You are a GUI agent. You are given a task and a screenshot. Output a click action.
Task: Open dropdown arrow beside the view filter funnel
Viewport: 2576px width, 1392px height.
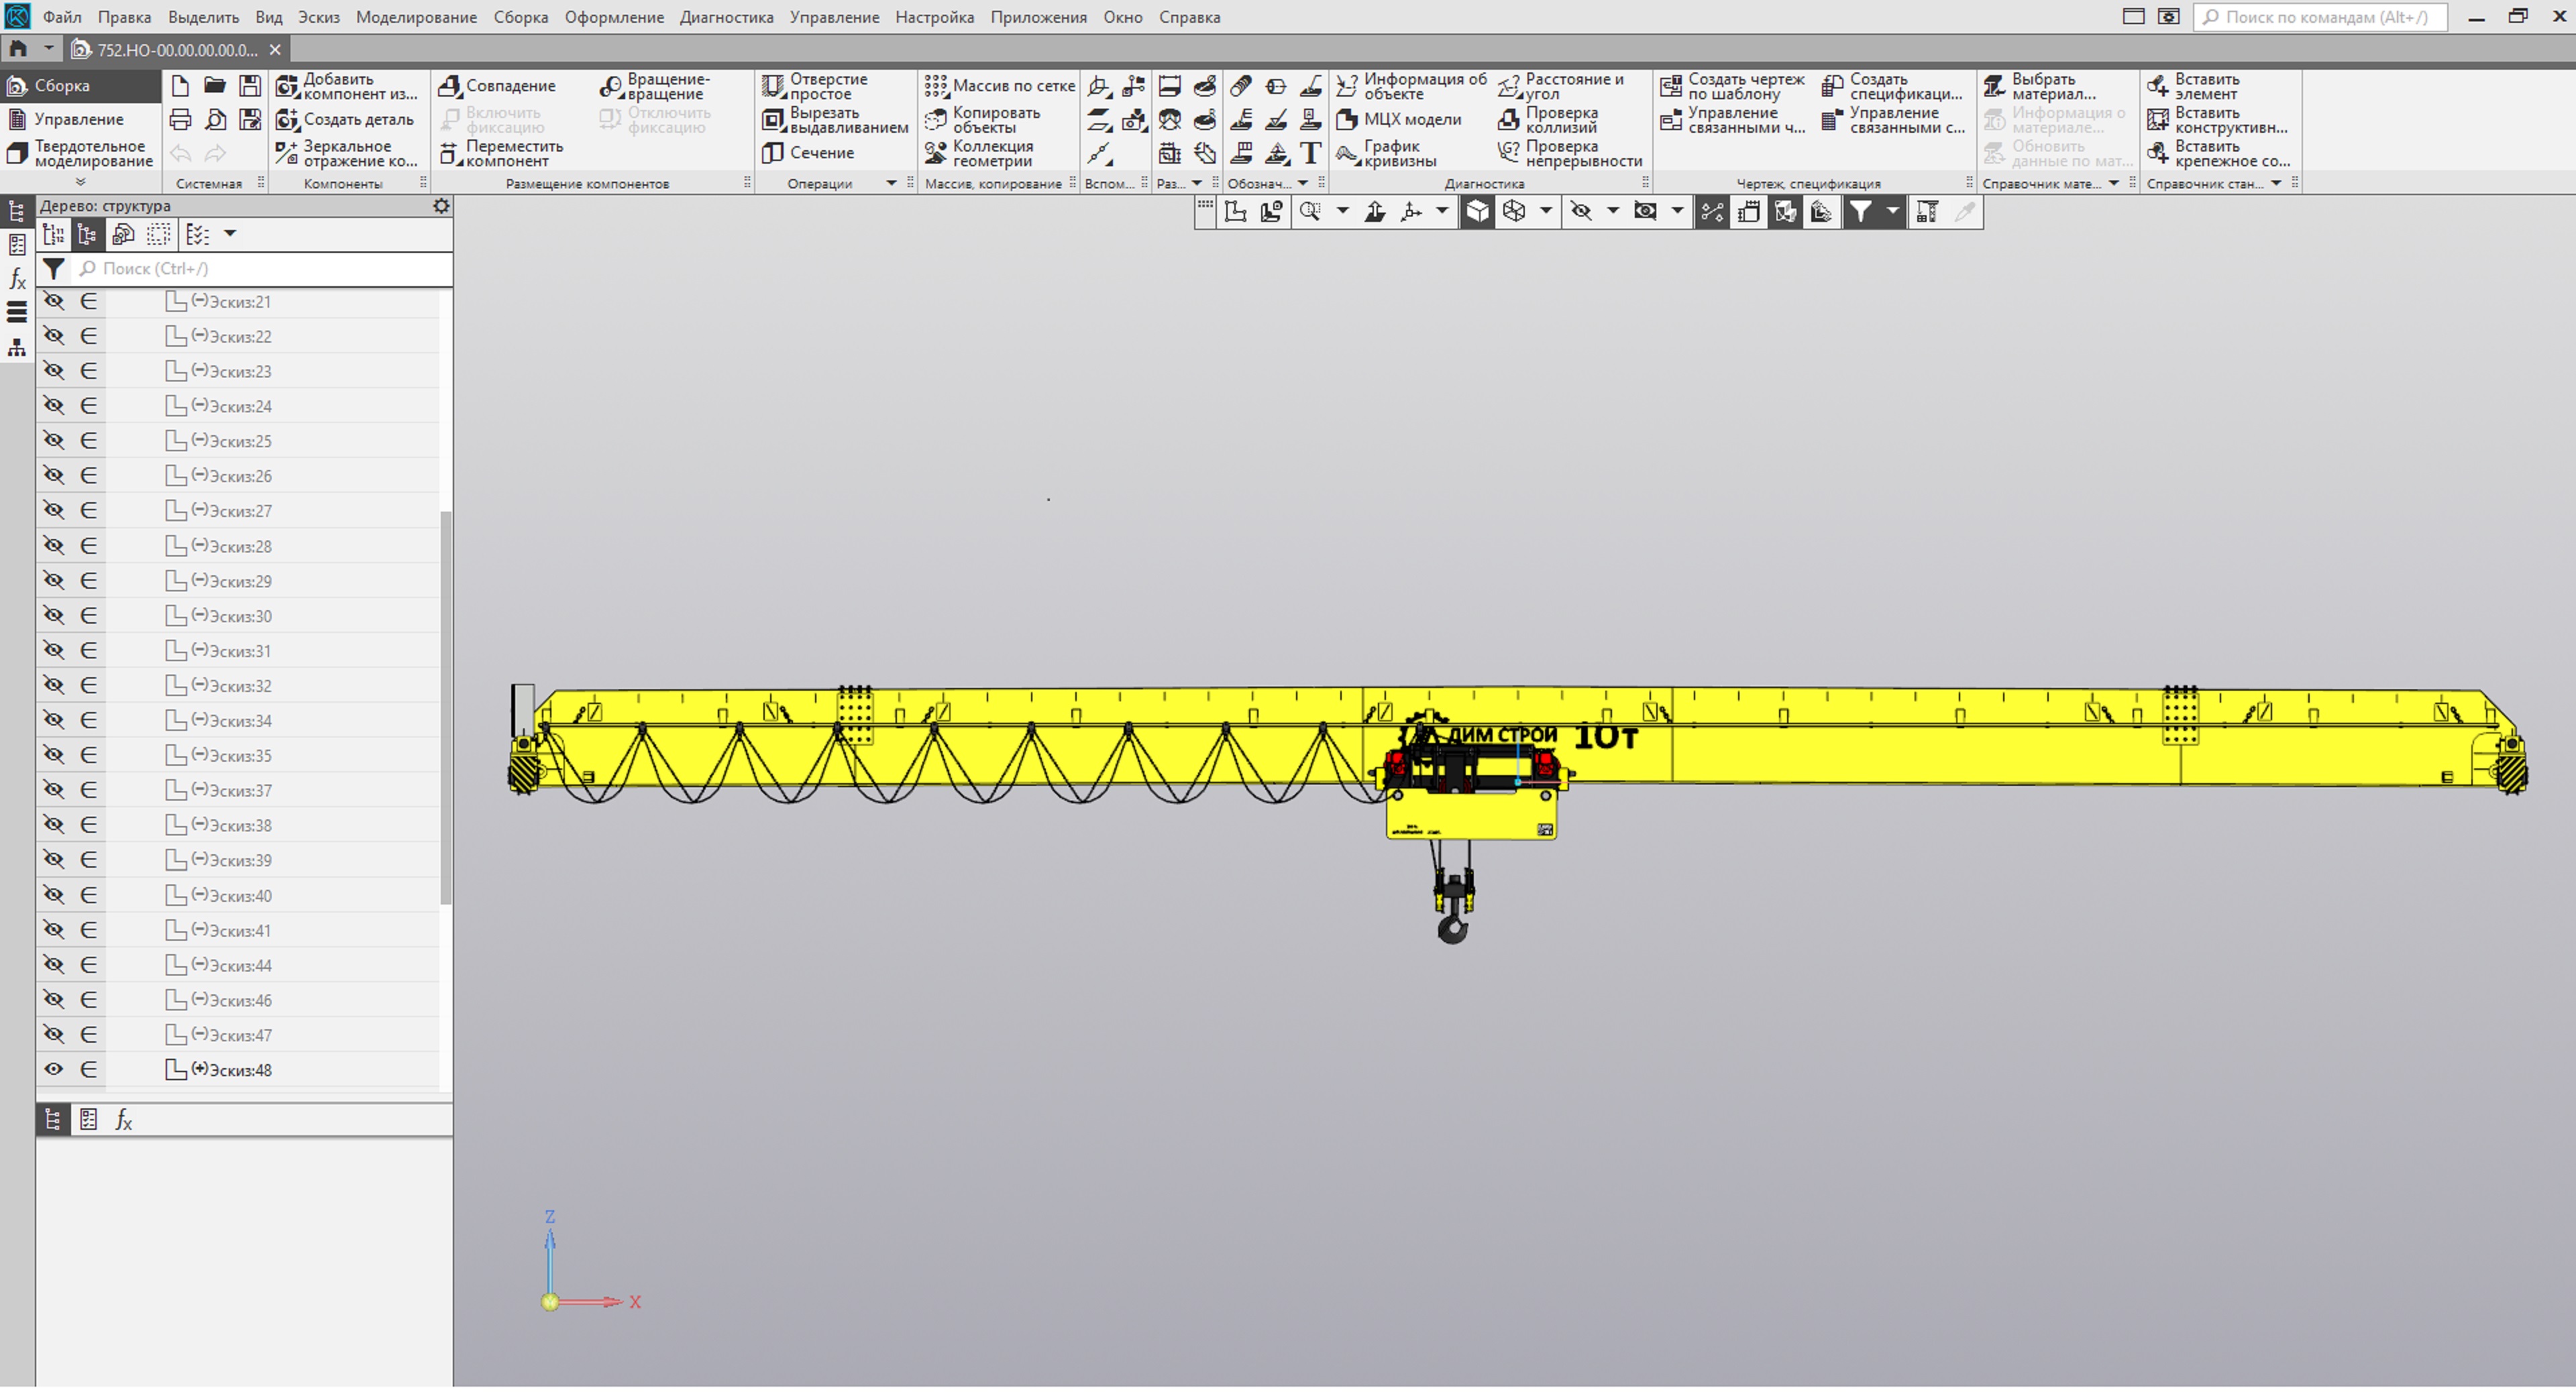click(x=1892, y=211)
